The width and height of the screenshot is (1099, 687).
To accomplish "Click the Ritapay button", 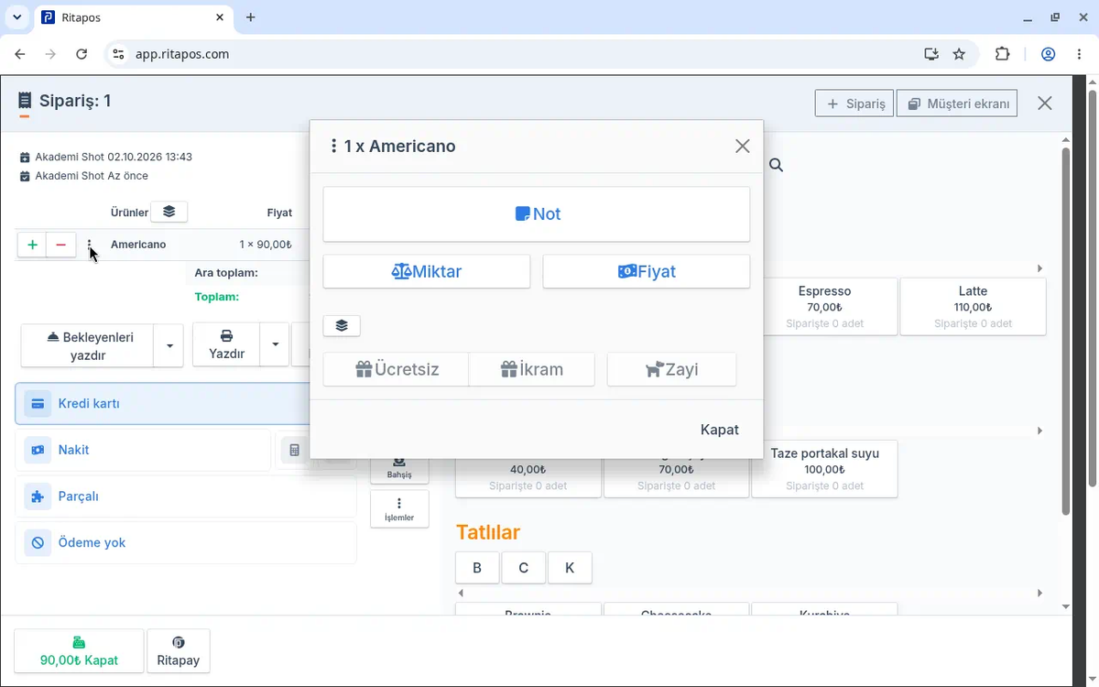I will (179, 651).
